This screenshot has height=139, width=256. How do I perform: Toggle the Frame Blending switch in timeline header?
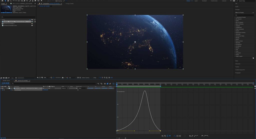[x=107, y=84]
